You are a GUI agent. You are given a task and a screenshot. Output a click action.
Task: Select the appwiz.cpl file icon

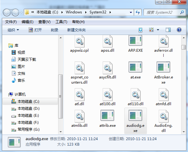(x=80, y=41)
